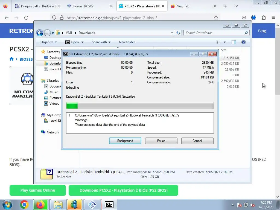280x210 pixels.
Task: Open Explorer help icon
Action: (243, 42)
